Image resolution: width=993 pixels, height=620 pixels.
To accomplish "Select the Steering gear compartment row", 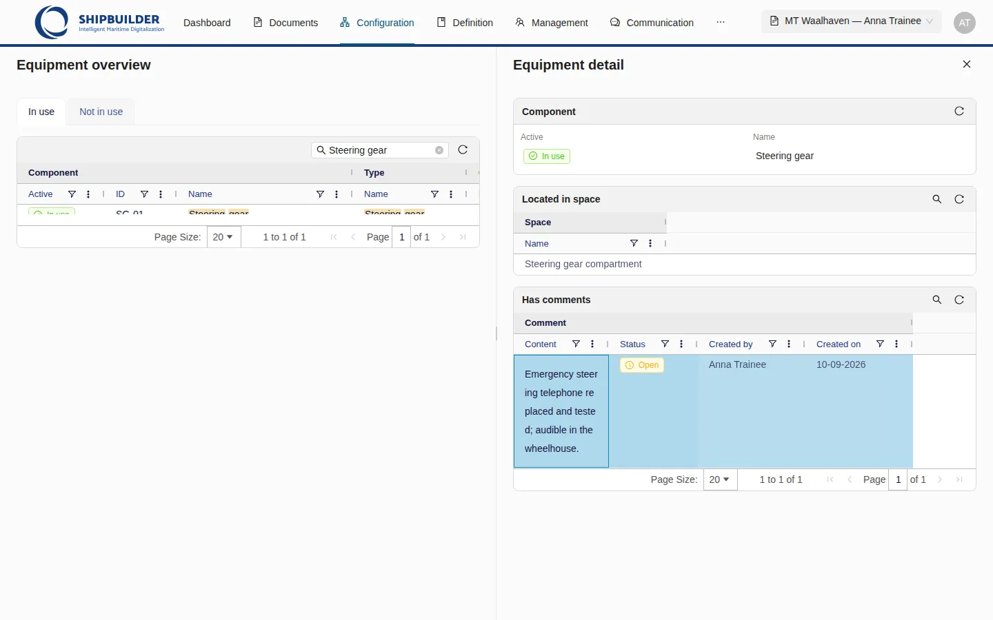I will [x=745, y=264].
